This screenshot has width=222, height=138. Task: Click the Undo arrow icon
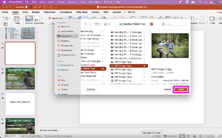coord(45,7)
